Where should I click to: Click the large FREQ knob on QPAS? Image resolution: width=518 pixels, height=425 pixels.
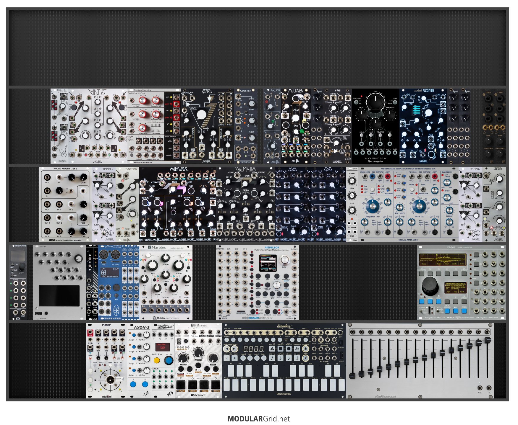tap(202, 115)
